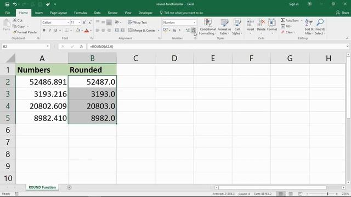This screenshot has width=351, height=197.
Task: Click the Copy icon
Action: coord(15,26)
